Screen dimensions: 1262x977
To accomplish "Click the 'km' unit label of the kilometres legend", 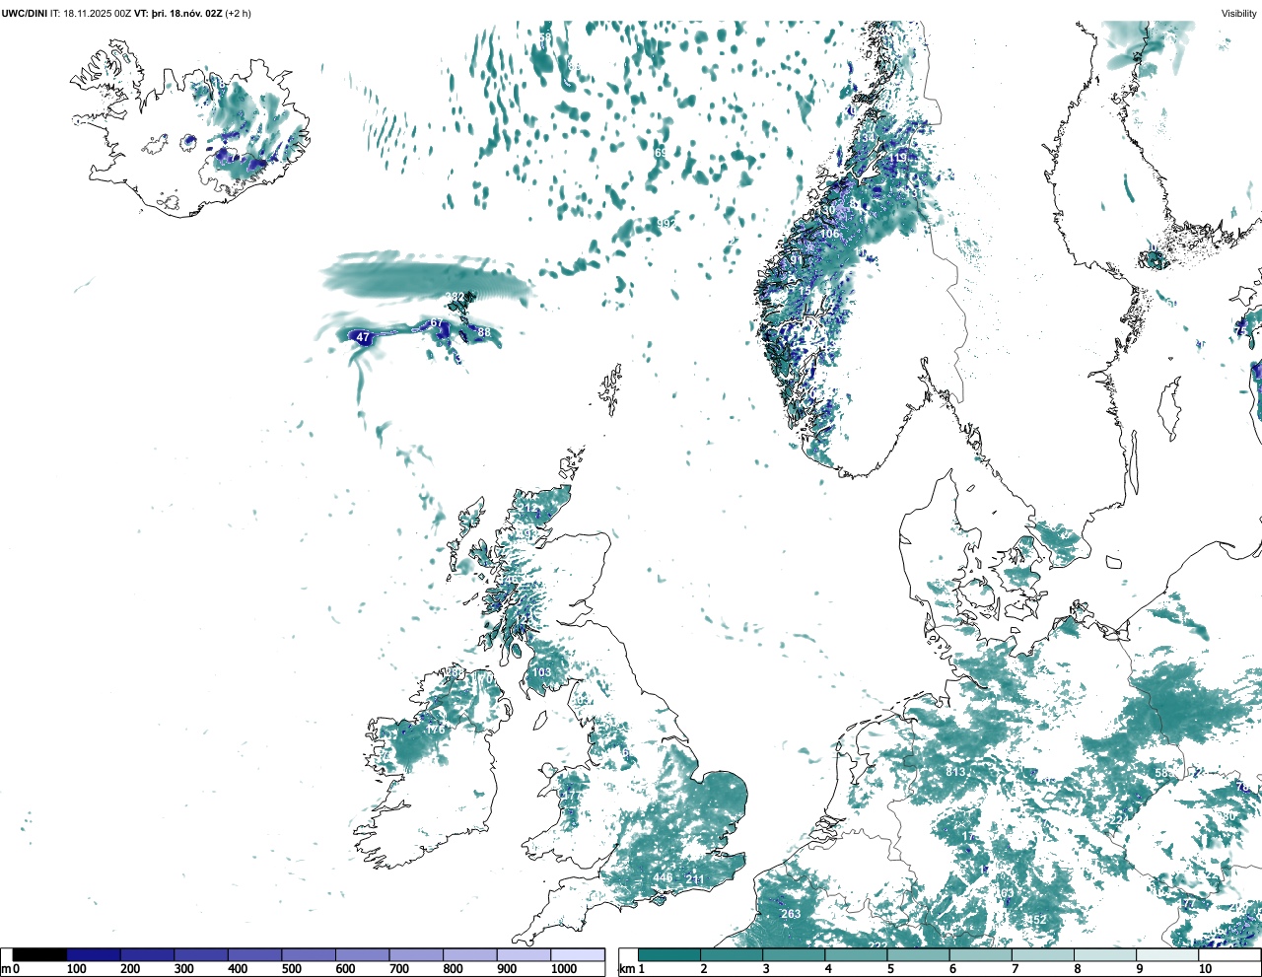I will (x=627, y=969).
